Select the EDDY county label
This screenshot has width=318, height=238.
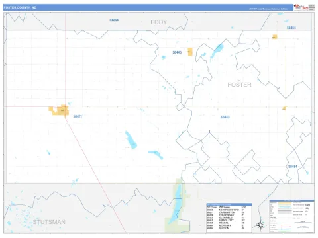158,22
